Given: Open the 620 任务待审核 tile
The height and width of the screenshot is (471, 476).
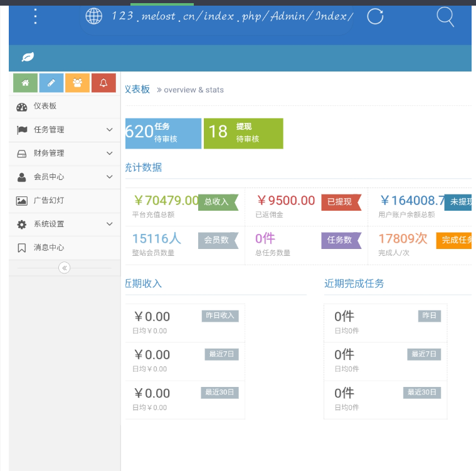Looking at the screenshot, I should 163,134.
